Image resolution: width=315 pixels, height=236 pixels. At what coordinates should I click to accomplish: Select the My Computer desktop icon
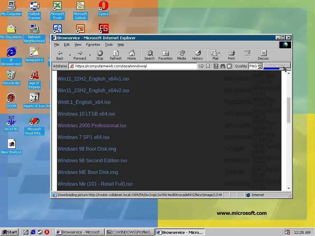click(x=11, y=8)
